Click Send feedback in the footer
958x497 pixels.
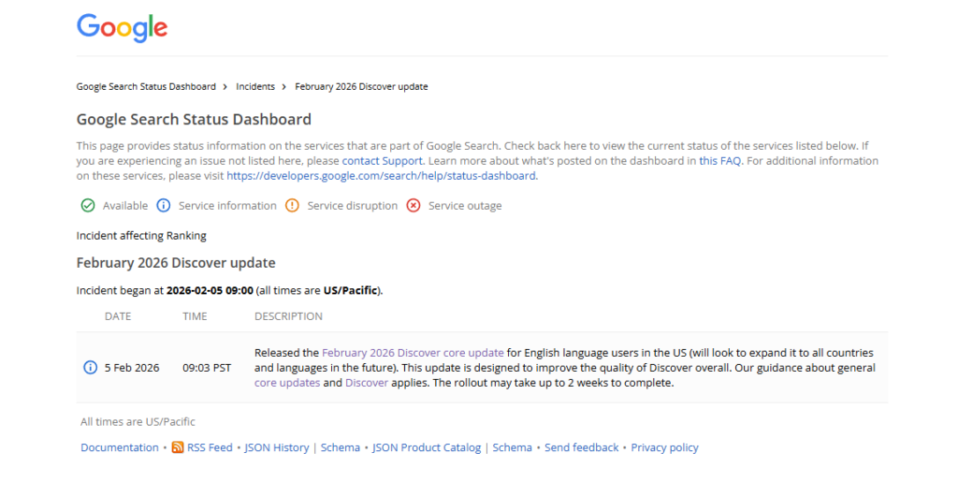(x=582, y=448)
